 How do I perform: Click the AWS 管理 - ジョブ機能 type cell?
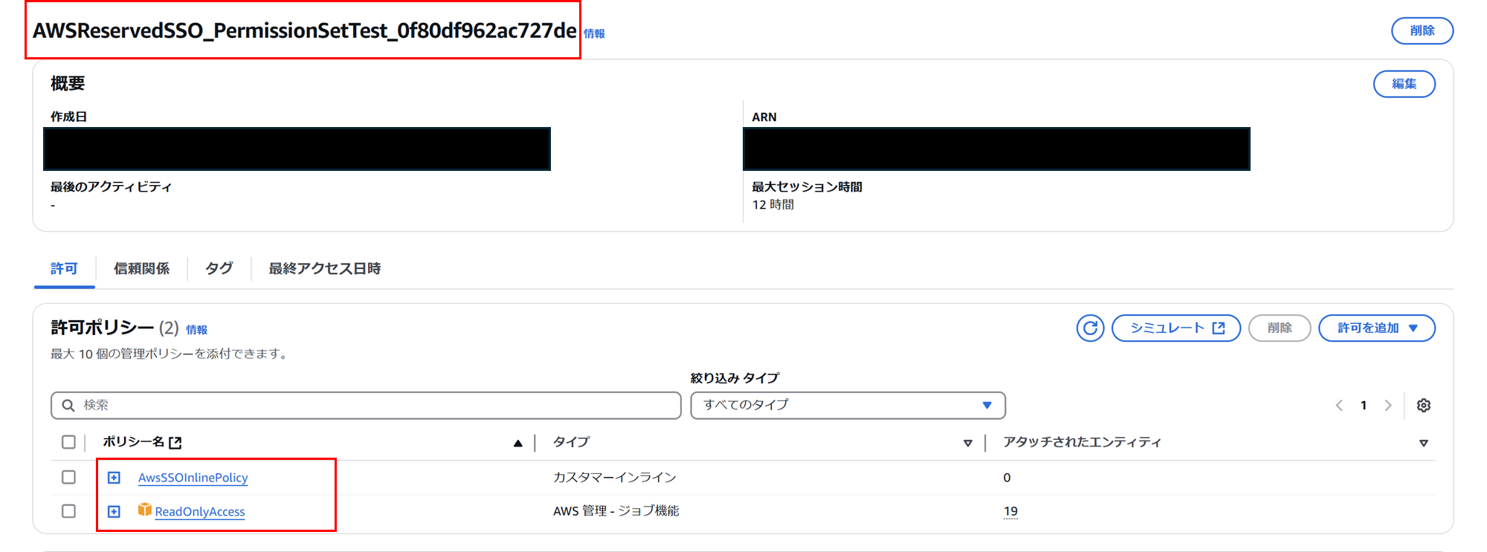[616, 511]
